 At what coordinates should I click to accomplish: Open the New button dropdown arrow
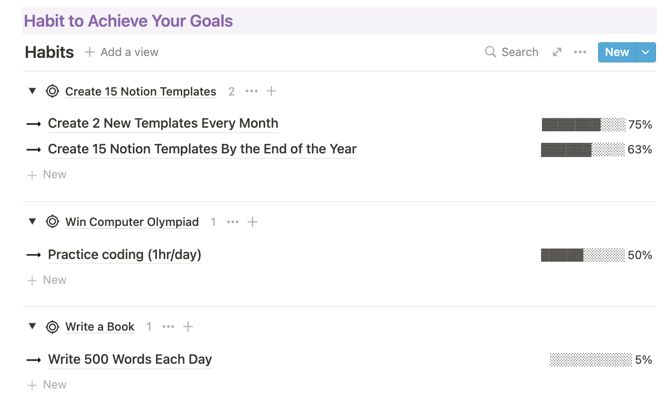pos(645,52)
